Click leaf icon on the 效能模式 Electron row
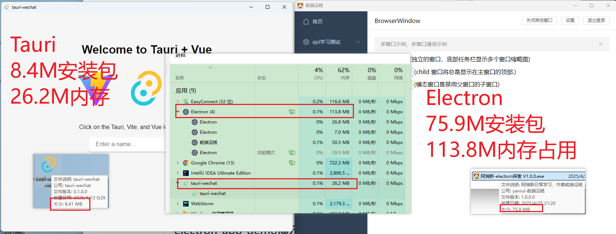This screenshot has height=234, width=616. pos(292,153)
